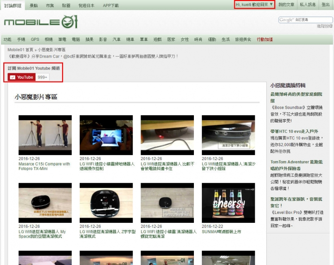Open the 女性 category menu
The height and width of the screenshot is (265, 334).
pos(185,39)
